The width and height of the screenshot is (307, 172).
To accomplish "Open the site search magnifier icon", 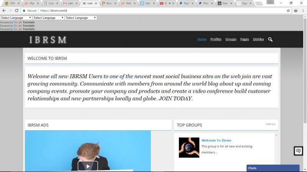I will coord(270,39).
